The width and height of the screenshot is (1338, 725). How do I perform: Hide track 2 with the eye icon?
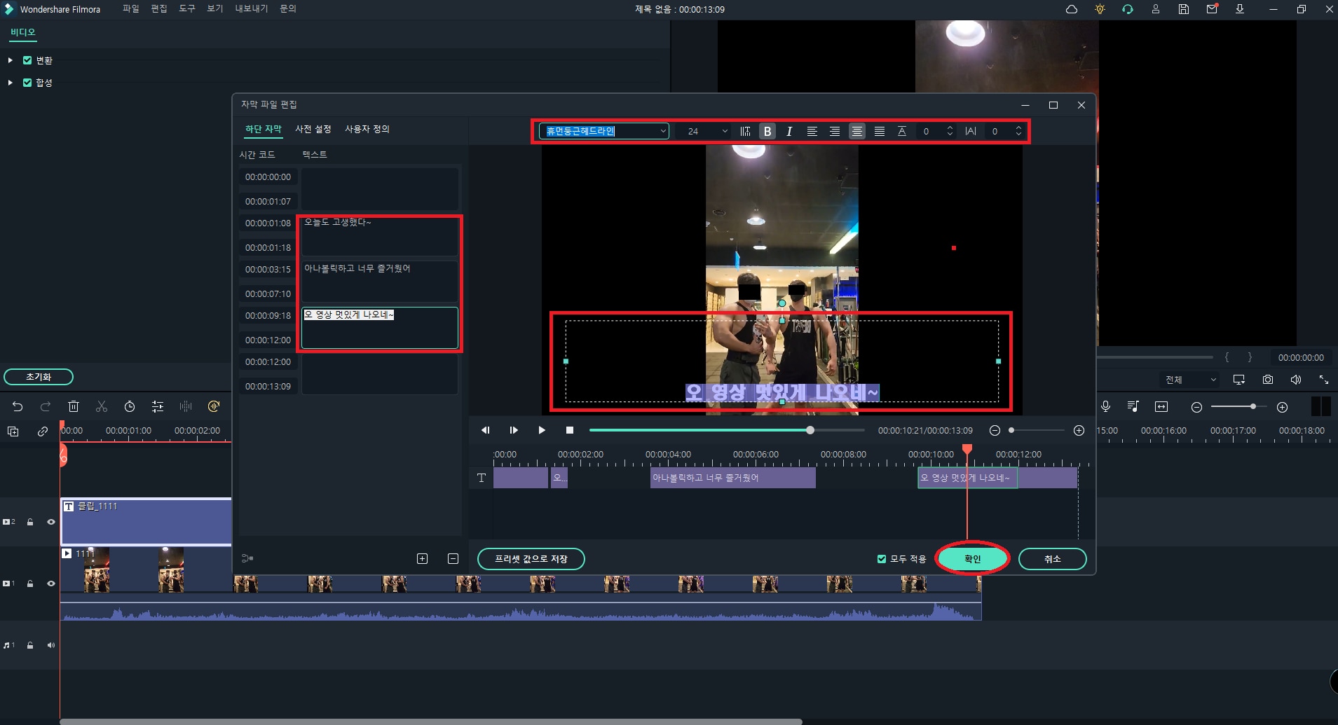50,522
